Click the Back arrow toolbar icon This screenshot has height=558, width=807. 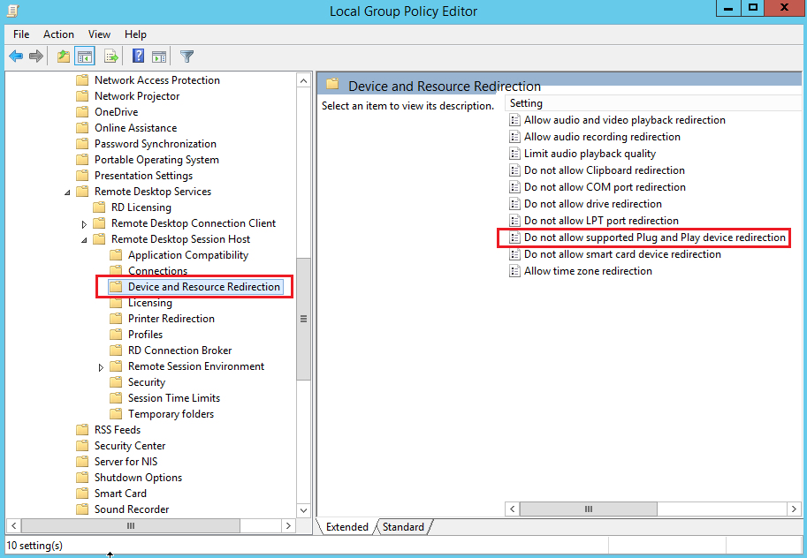(16, 56)
